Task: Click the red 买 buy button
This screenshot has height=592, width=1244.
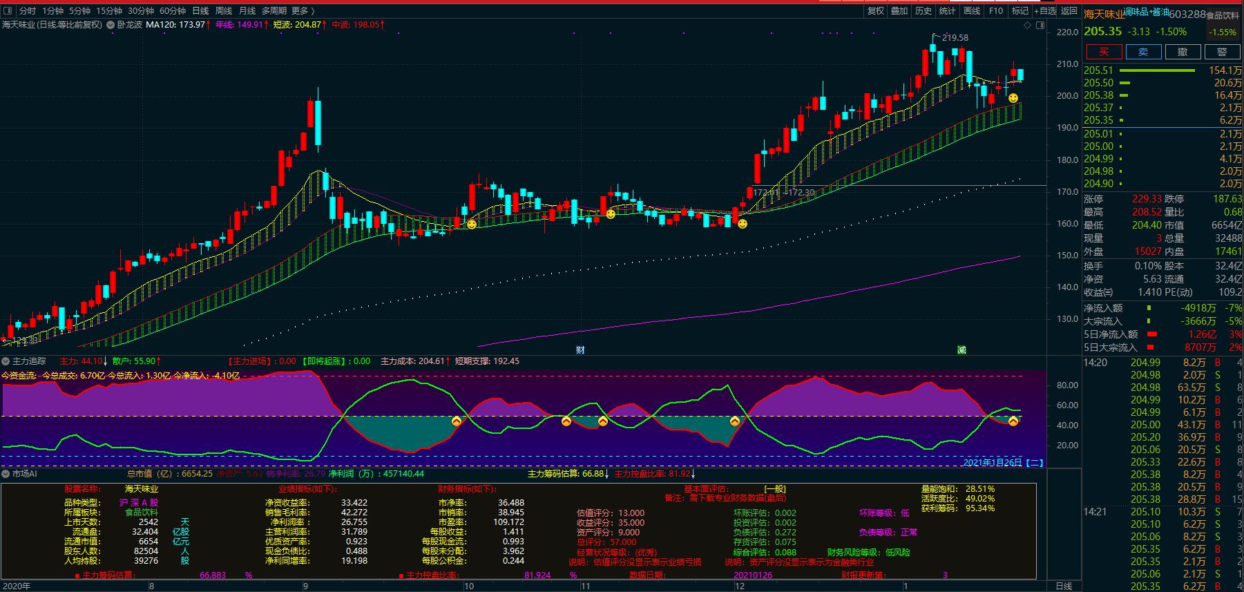Action: 1103,52
